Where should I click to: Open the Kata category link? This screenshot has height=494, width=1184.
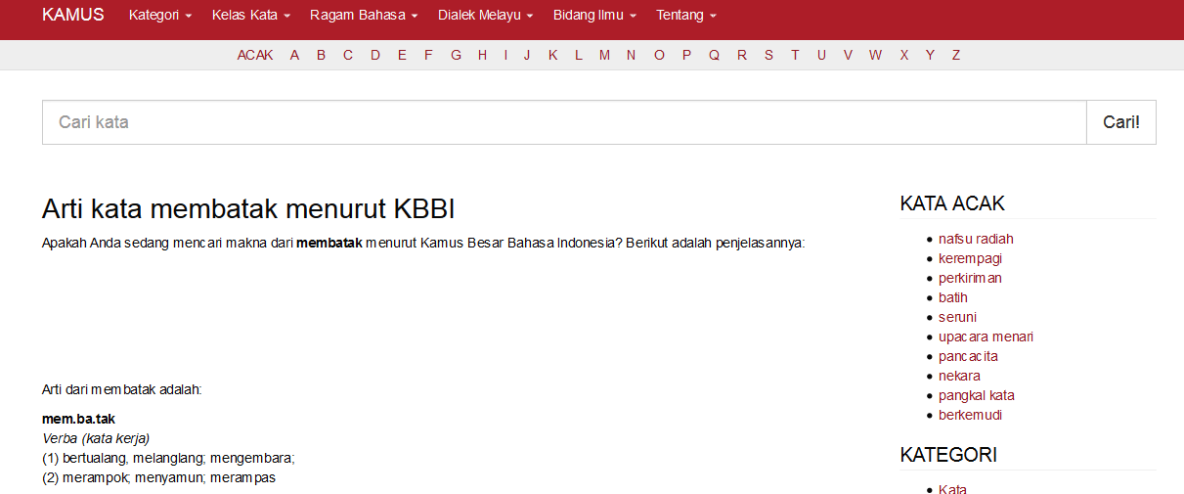[952, 488]
